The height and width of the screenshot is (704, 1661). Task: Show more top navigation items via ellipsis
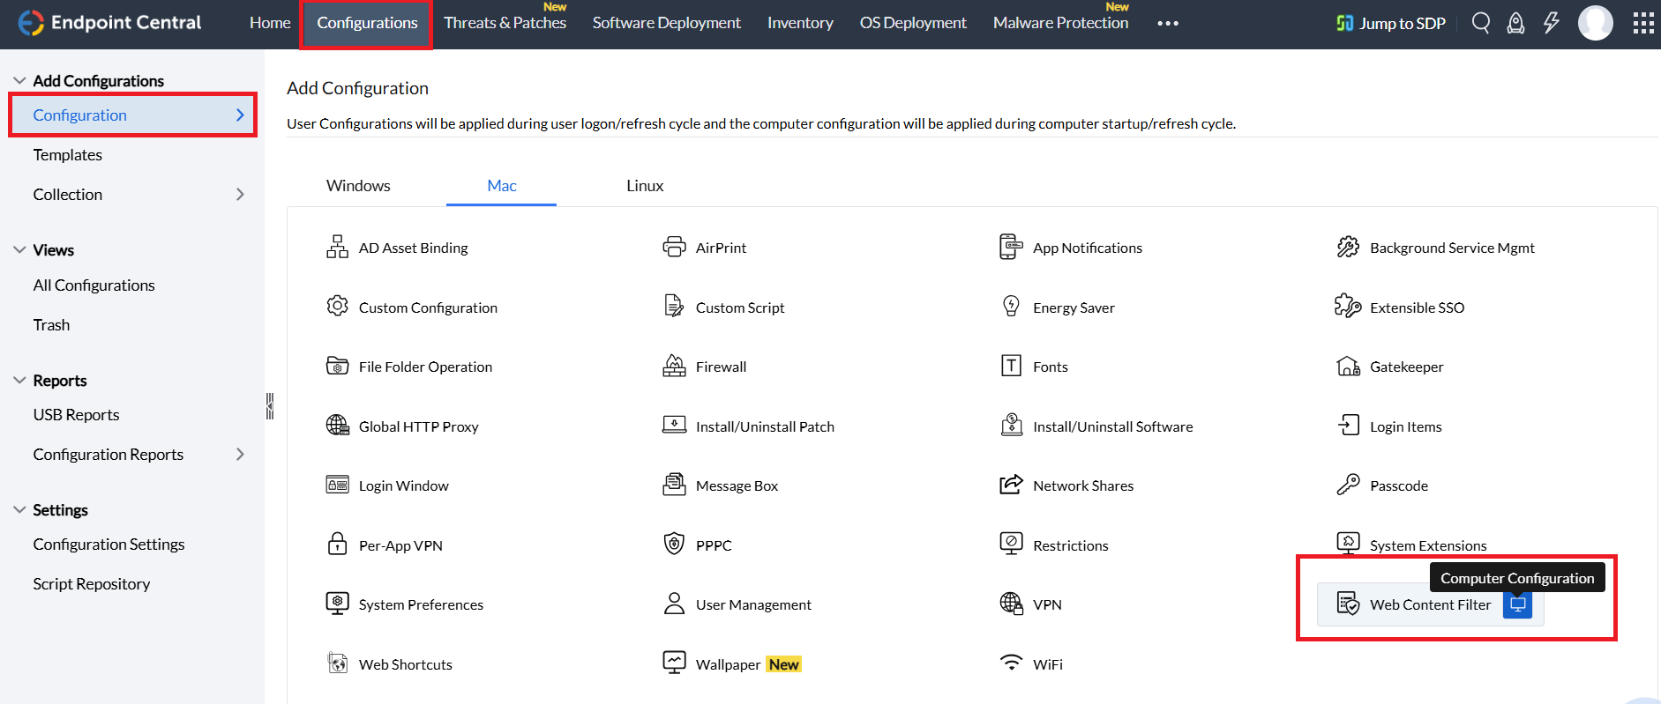[1168, 24]
